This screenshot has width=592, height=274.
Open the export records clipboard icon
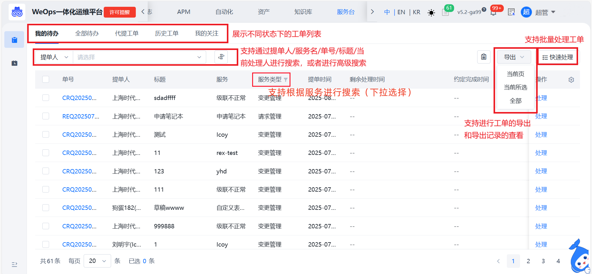[x=483, y=57]
